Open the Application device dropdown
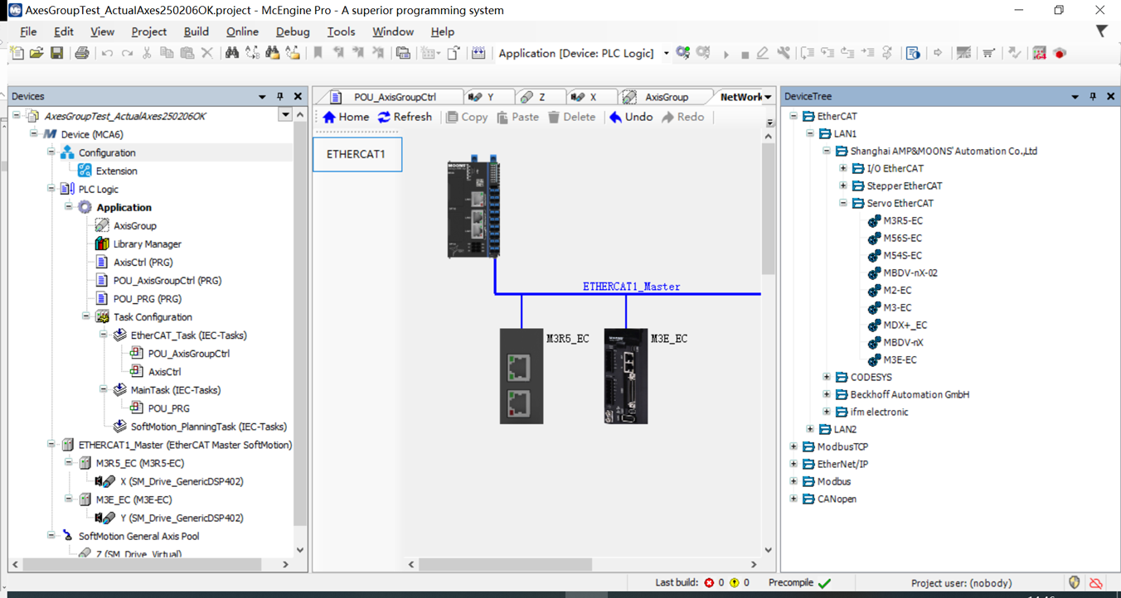The image size is (1121, 598). (x=666, y=54)
